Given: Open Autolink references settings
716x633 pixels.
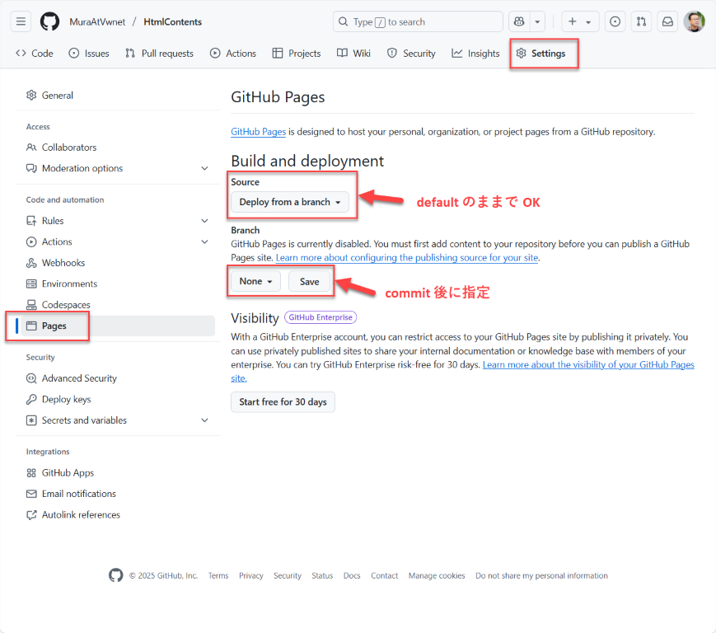Looking at the screenshot, I should (118, 515).
